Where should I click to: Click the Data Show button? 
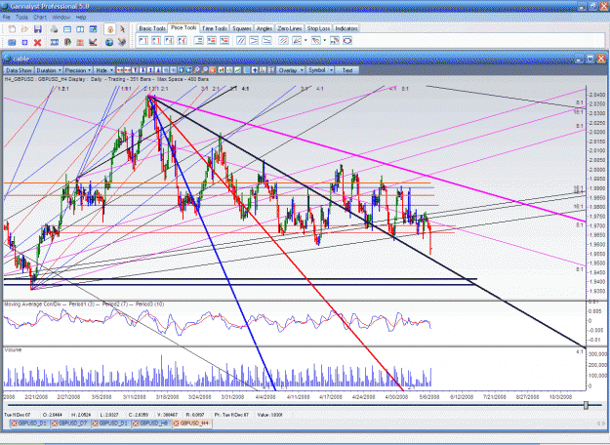point(19,70)
